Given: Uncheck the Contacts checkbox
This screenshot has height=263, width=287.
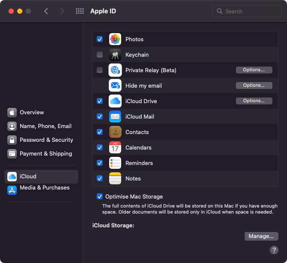Looking at the screenshot, I should pyautogui.click(x=100, y=132).
